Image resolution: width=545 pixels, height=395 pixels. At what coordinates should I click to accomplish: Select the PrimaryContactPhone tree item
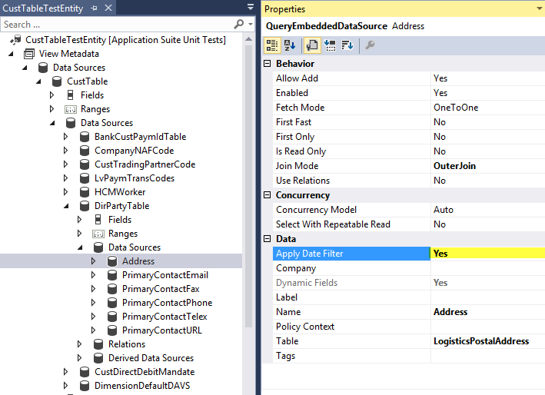[x=167, y=303]
